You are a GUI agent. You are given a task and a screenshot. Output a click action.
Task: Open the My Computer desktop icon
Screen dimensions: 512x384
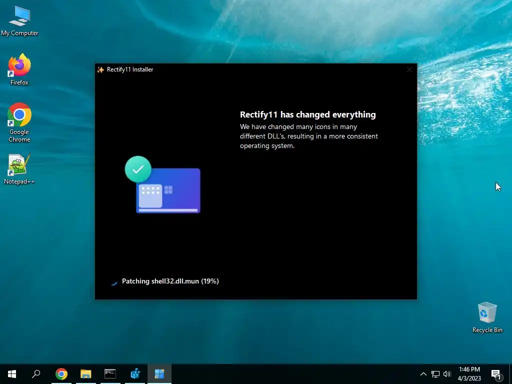coord(19,21)
